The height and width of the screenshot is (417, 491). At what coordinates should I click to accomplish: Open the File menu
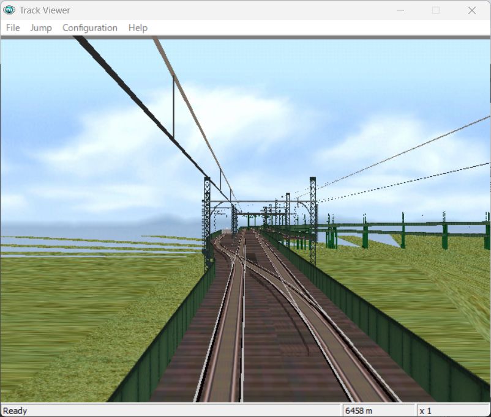(x=13, y=28)
